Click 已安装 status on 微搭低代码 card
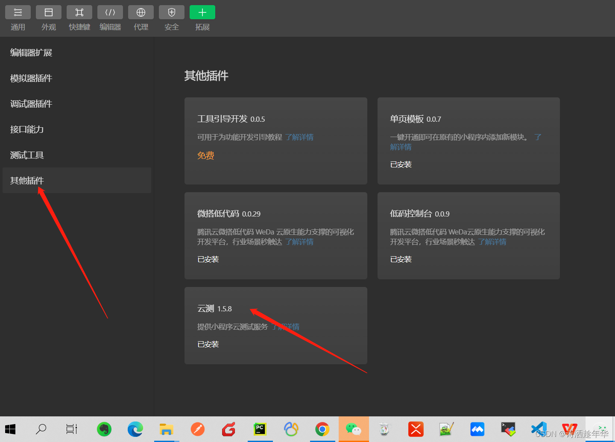Viewport: 615px width, 442px height. [x=208, y=259]
